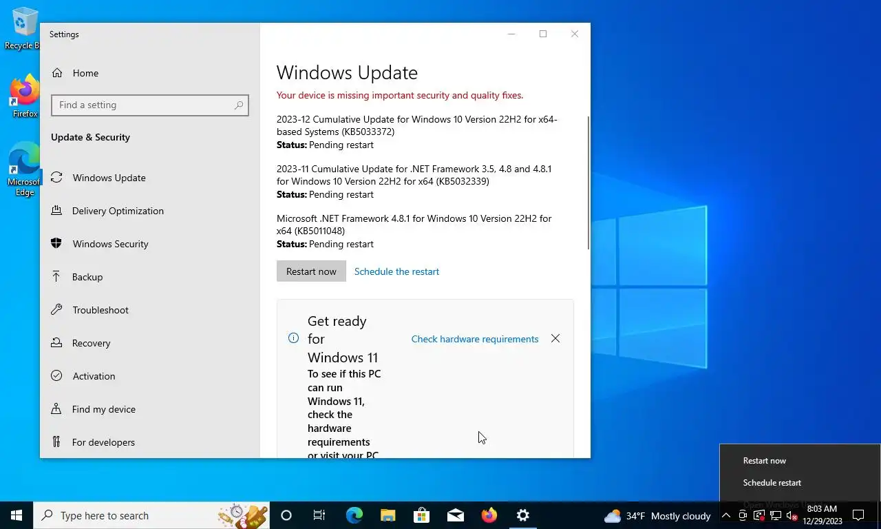Screen dimensions: 881x529
Task: Click the KB5032339 .NET update entry
Action: click(414, 181)
